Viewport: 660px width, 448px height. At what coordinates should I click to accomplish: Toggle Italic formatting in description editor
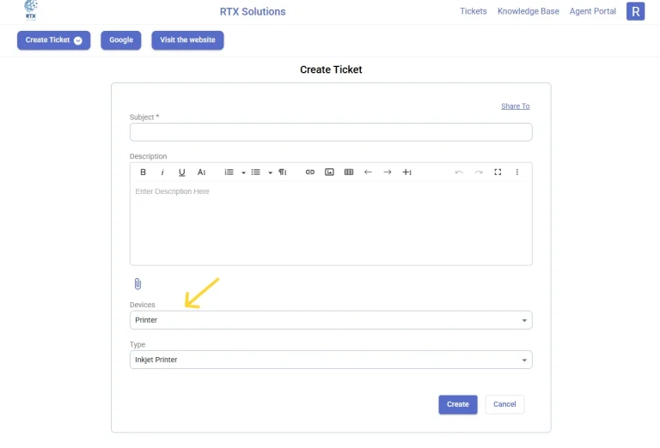(x=162, y=172)
